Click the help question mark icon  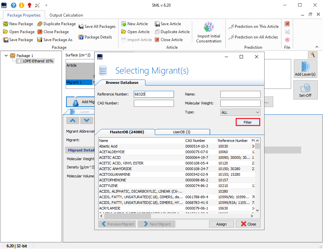(13, 5)
